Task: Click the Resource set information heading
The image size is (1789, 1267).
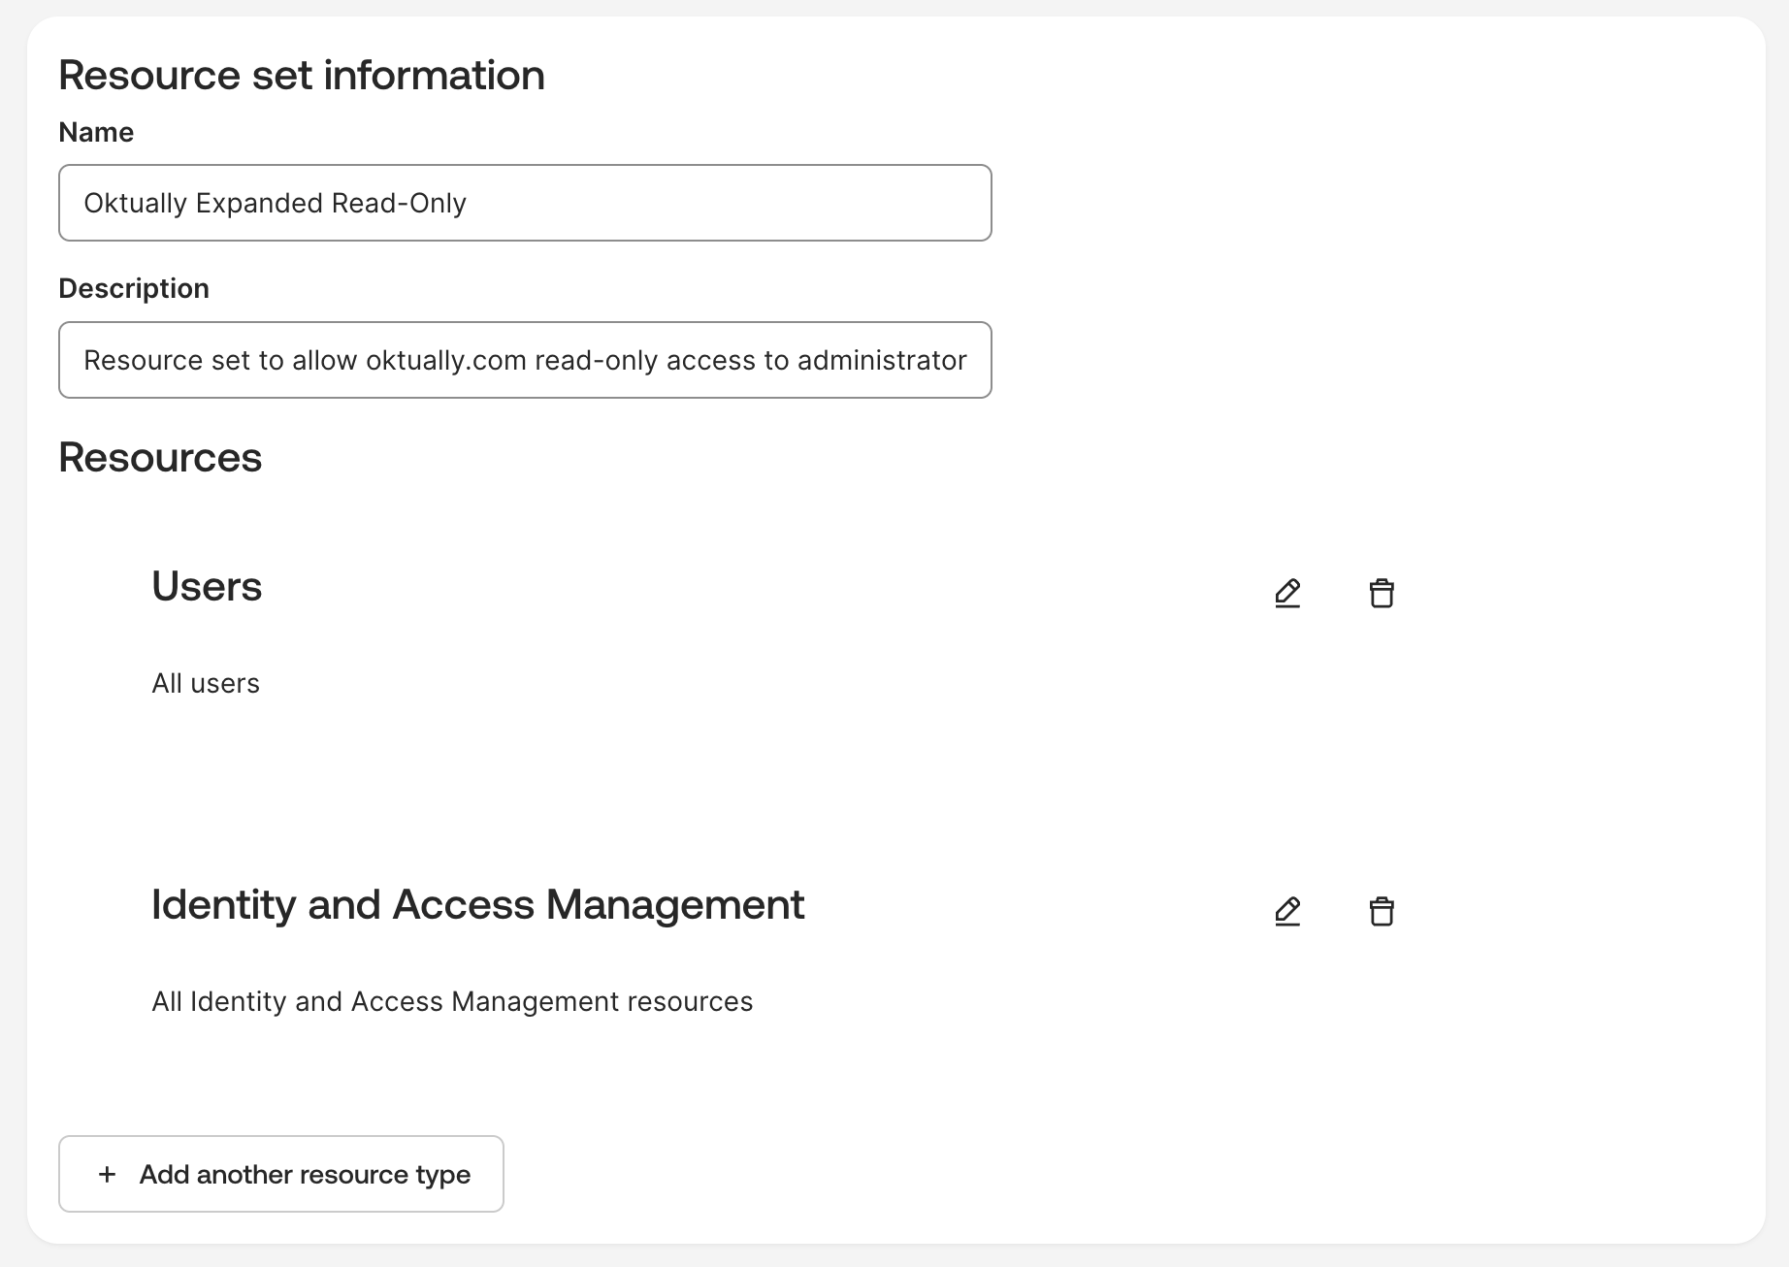Action: point(302,75)
